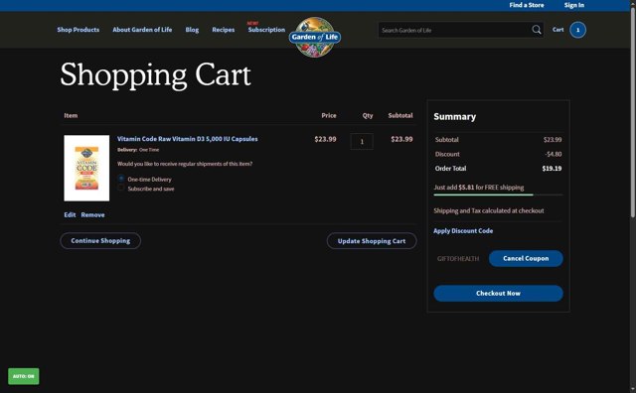
Task: Click the quantity input box
Action: (x=362, y=141)
